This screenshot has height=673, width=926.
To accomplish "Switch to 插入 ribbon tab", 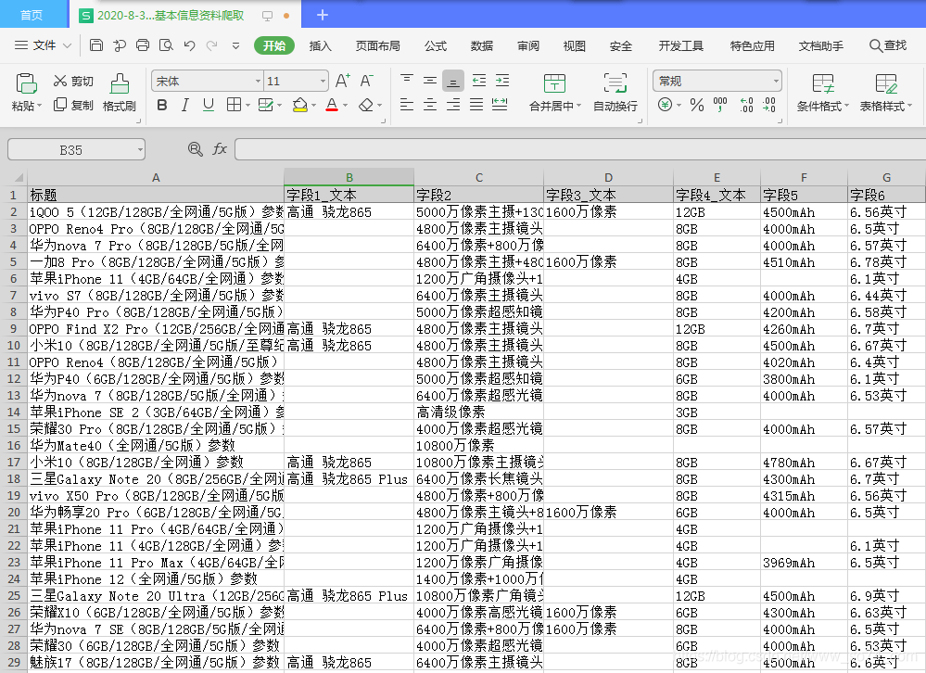I will pyautogui.click(x=320, y=45).
